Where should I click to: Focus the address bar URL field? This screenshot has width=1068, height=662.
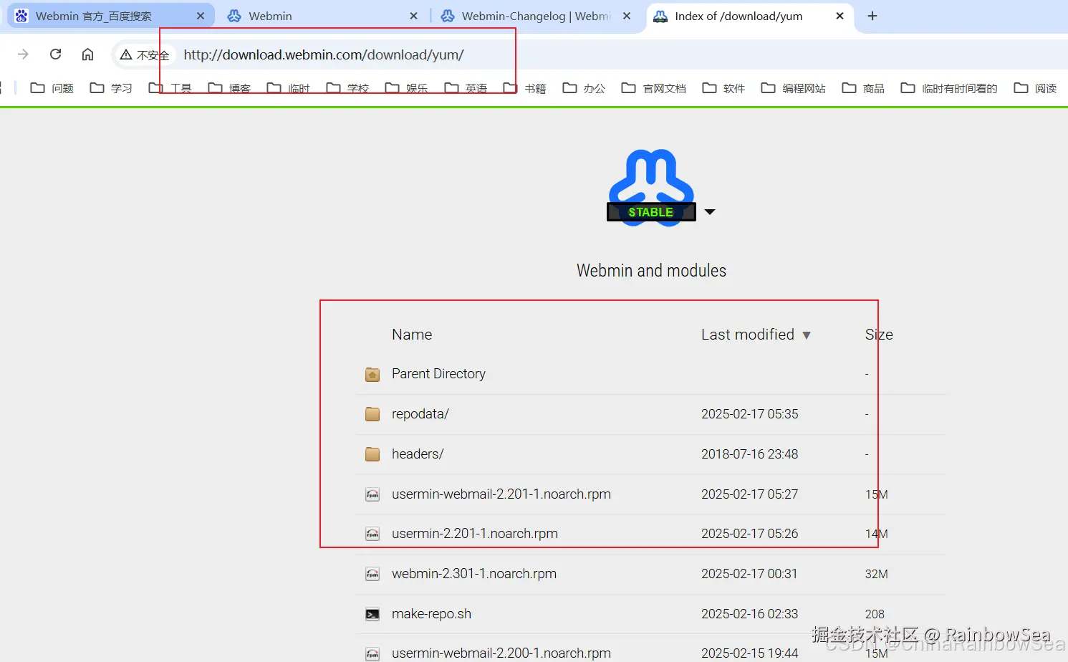point(324,54)
